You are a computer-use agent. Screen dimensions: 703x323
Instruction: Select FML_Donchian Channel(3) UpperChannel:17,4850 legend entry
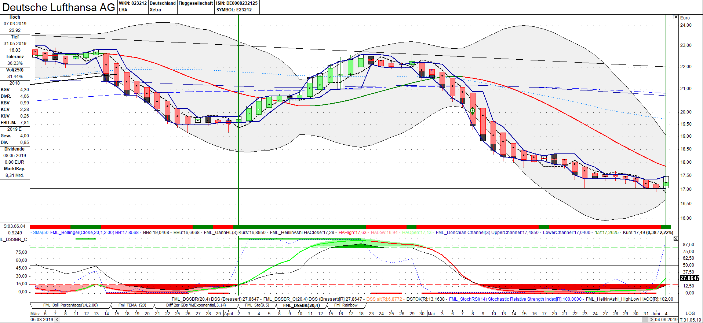pos(487,232)
